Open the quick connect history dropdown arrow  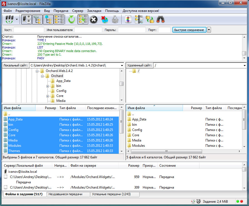click(x=209, y=30)
